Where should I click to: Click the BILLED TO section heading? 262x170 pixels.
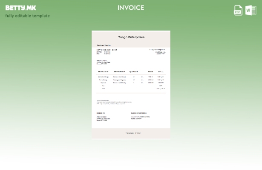tap(101, 113)
